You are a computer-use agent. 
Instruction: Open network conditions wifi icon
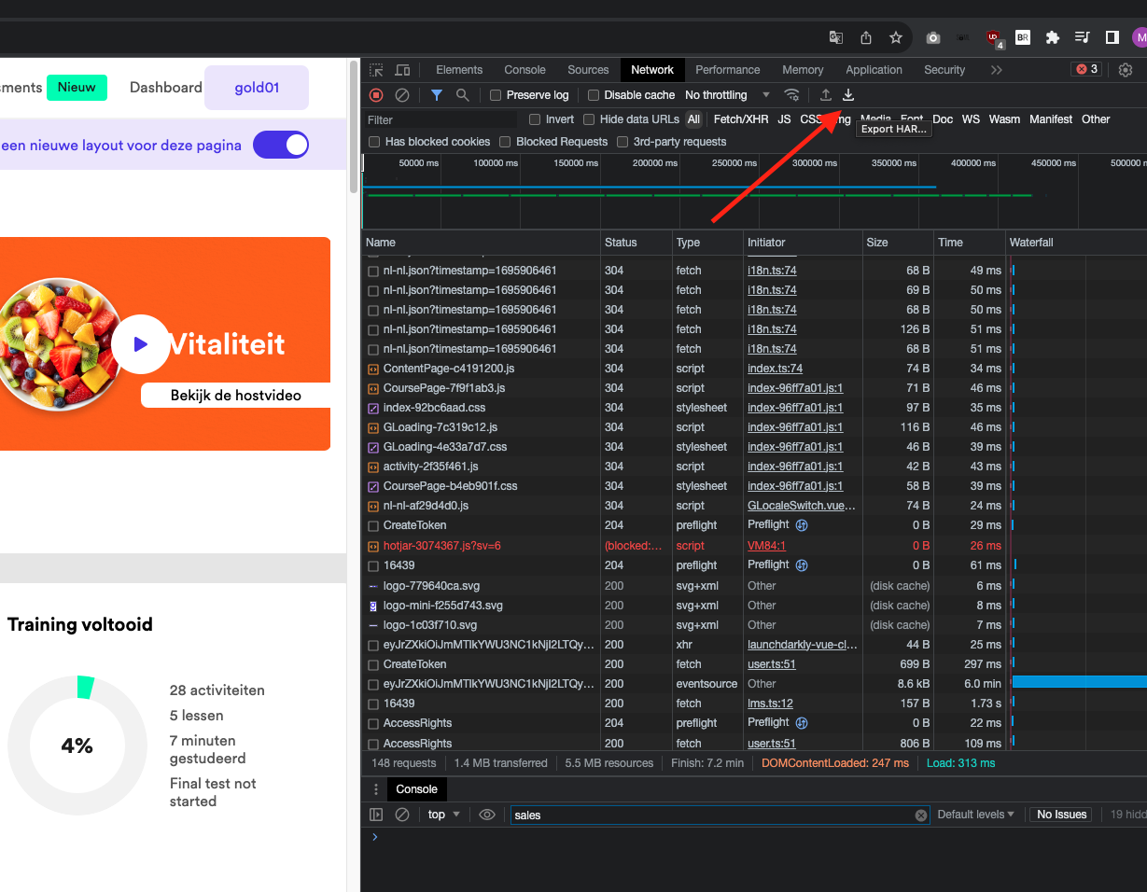pyautogui.click(x=792, y=95)
